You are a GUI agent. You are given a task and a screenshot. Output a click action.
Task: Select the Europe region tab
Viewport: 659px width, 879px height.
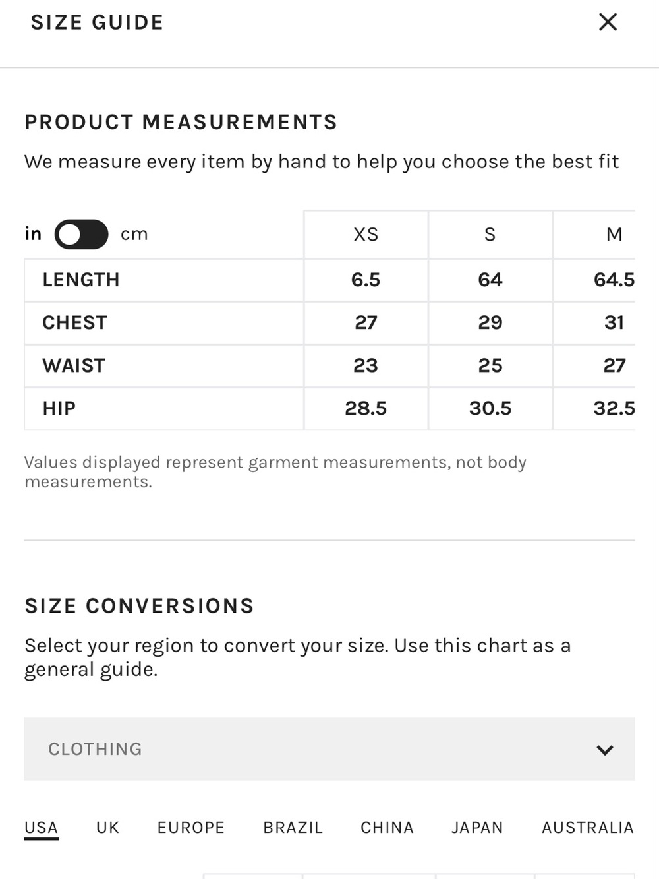191,827
